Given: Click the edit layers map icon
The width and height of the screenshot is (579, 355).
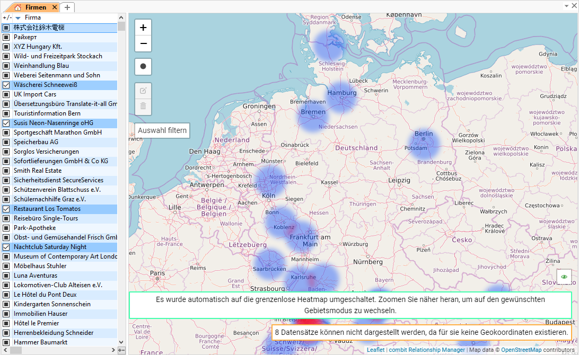Looking at the screenshot, I should tap(143, 91).
